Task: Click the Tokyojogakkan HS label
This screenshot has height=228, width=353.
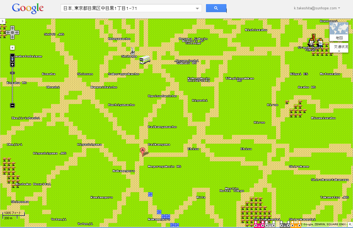Action: click(x=239, y=80)
